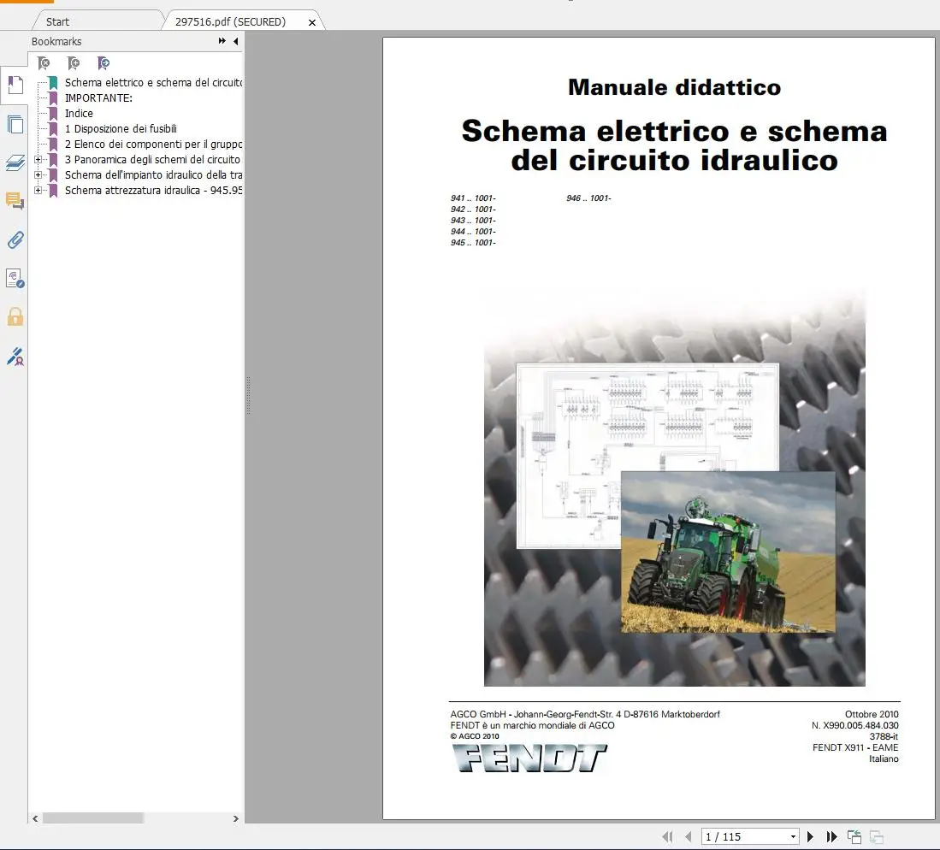Click the '946 .. 1001-' model text
Screen dimensions: 940x850
(588, 198)
